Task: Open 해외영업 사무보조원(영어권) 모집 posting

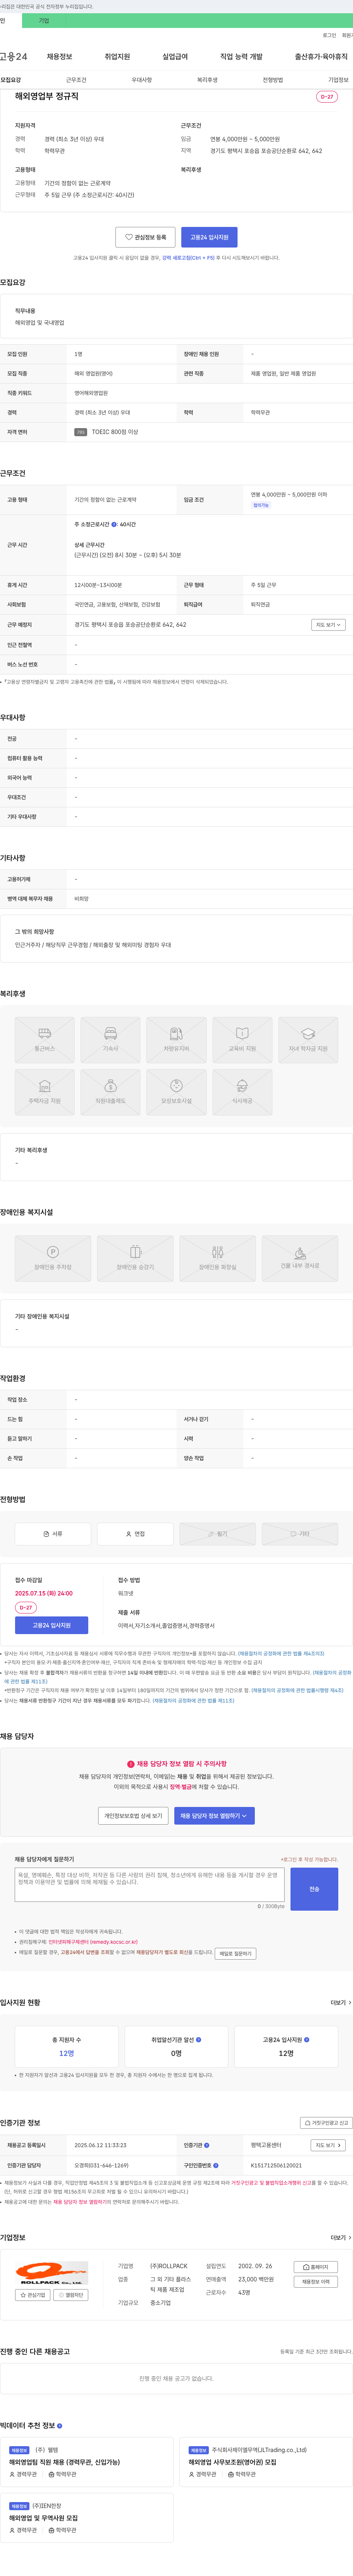Action: (x=232, y=2462)
